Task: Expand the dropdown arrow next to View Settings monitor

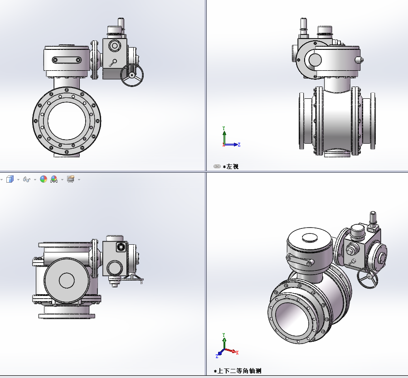Action: pyautogui.click(x=79, y=179)
